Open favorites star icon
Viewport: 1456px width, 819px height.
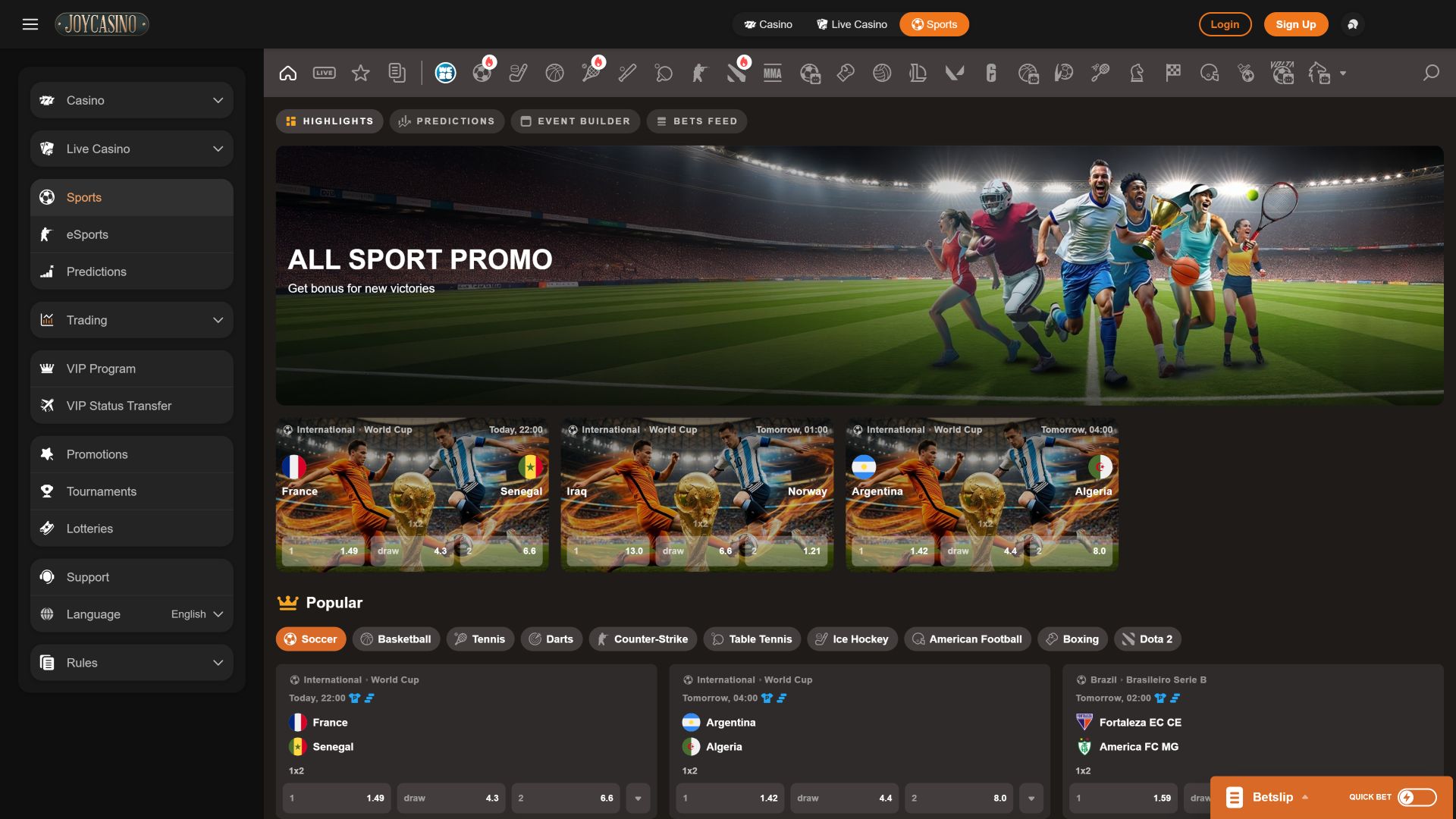(x=361, y=73)
